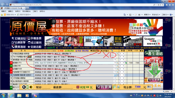Screen dimensions: 175x98
Task: Click the ★Facebook粉絲團 banner link
Action: [99, 34]
